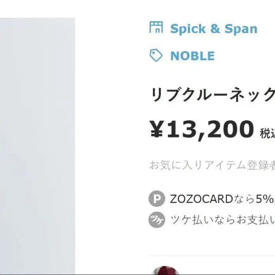Open the NOBLE brand link
Screen dimensions: 275x275
point(192,56)
